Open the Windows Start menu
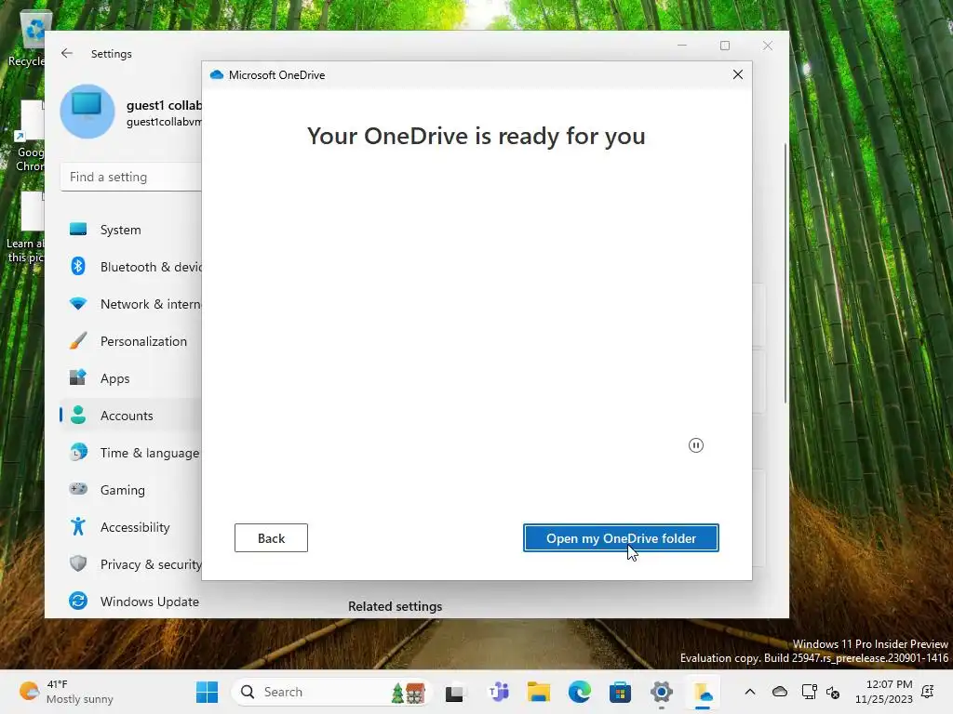The width and height of the screenshot is (953, 714). point(208,692)
